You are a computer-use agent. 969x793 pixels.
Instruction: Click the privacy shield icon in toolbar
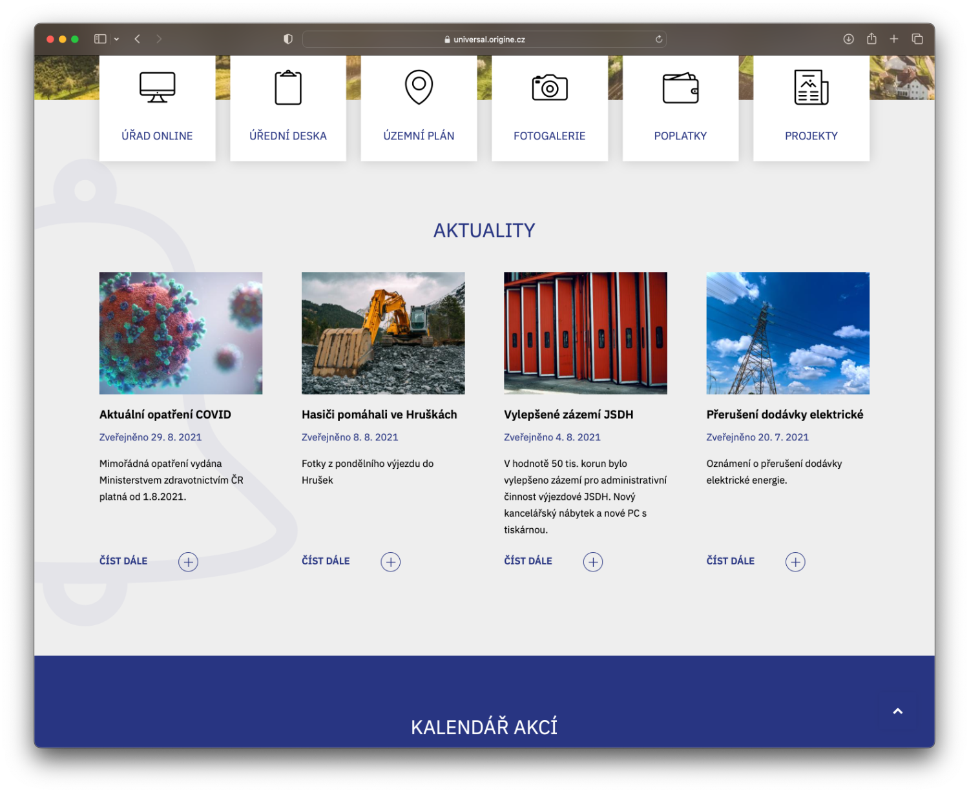(x=288, y=39)
